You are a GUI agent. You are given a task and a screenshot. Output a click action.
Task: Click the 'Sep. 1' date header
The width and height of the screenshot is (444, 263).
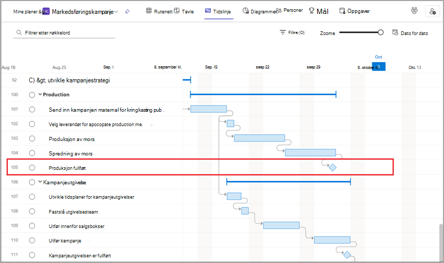[x=108, y=67]
